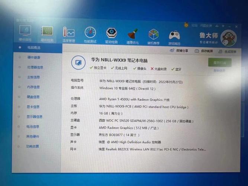Click the 蓝牙 feature check

176,69
